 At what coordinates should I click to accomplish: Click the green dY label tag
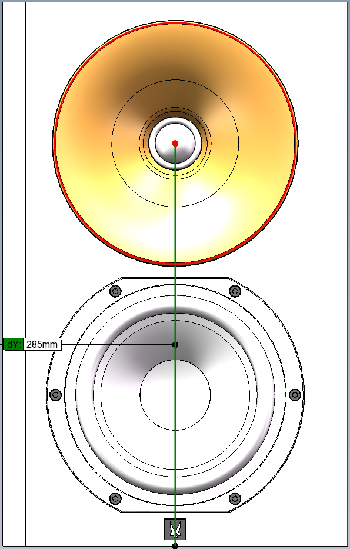[x=13, y=345]
